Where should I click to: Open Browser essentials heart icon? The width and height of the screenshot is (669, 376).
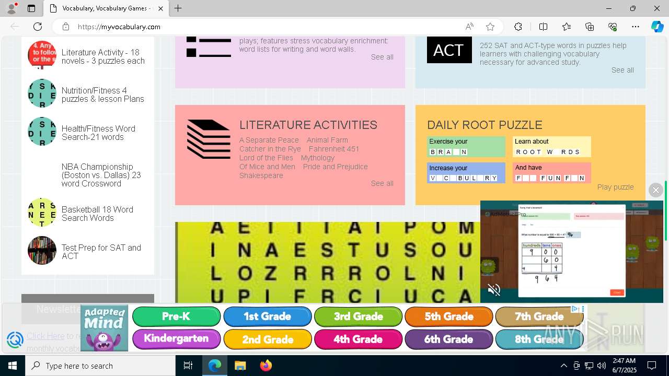point(613,27)
